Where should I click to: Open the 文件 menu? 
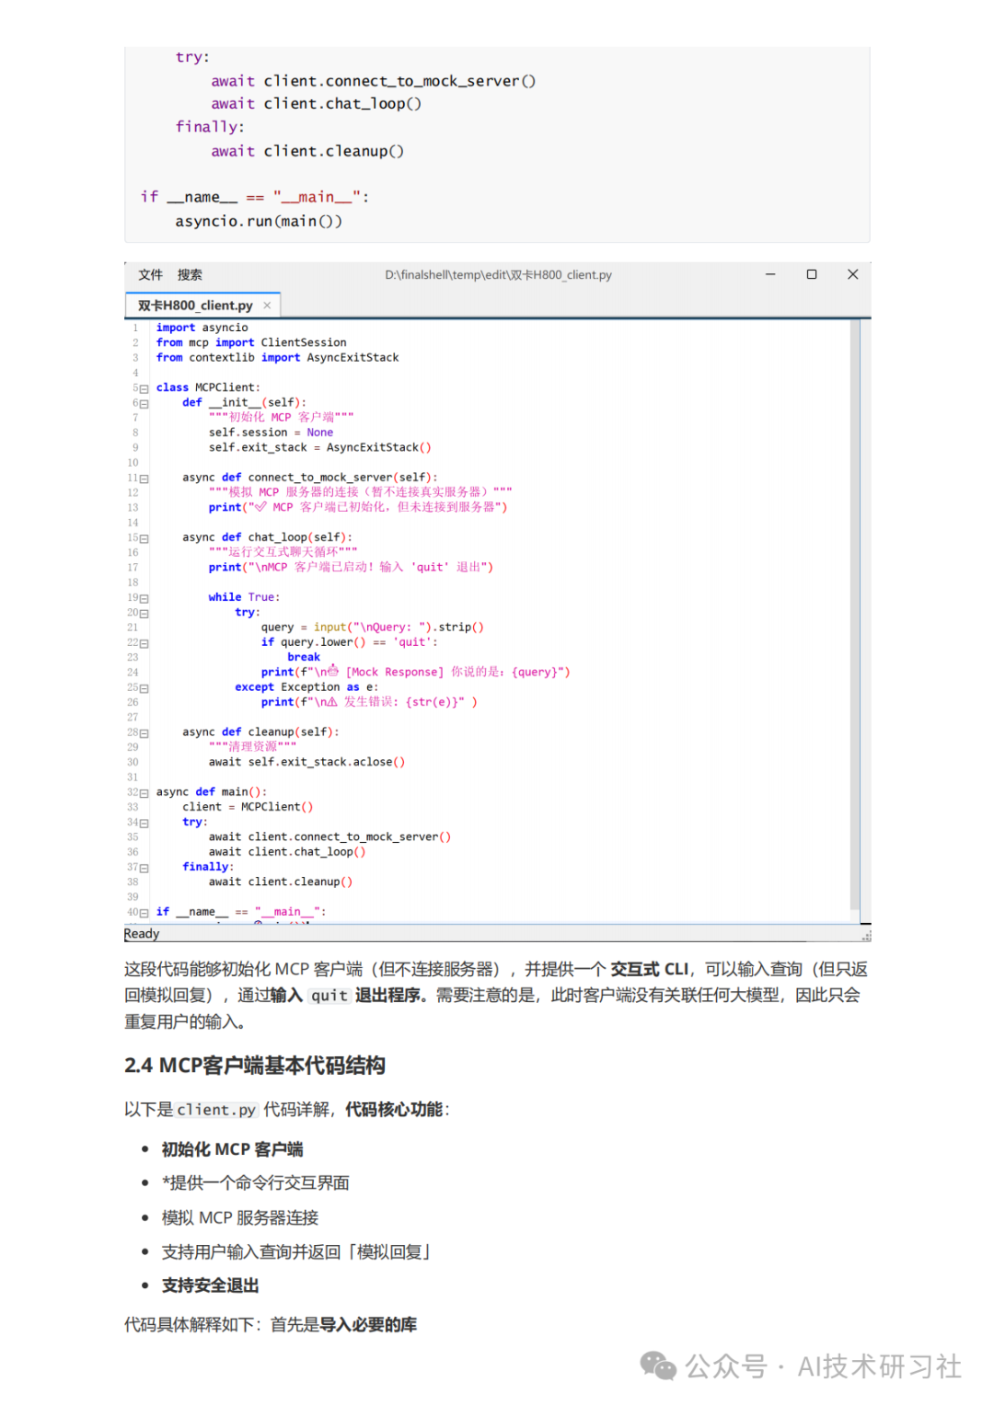[150, 274]
